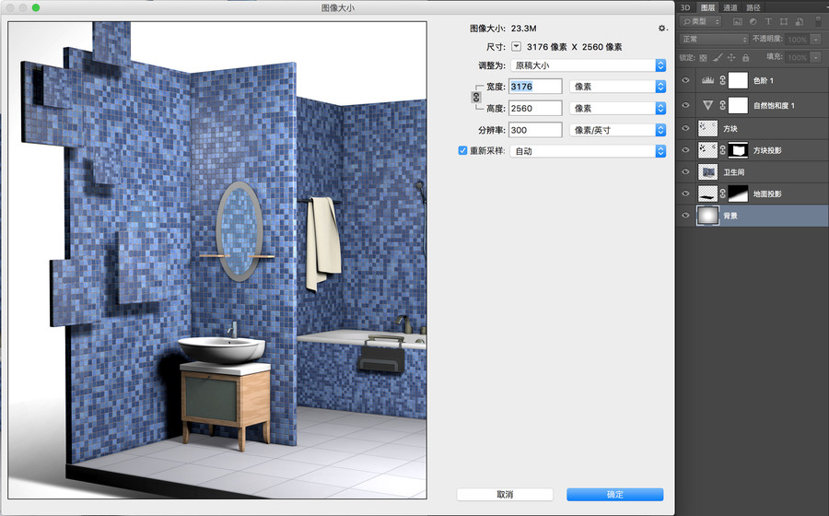Select the 方块 layer thumbnail
829x516 pixels.
708,128
